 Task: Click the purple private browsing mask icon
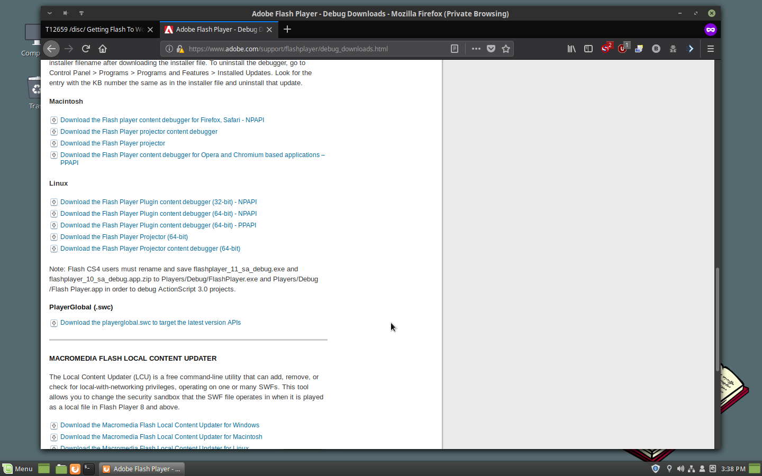(711, 30)
